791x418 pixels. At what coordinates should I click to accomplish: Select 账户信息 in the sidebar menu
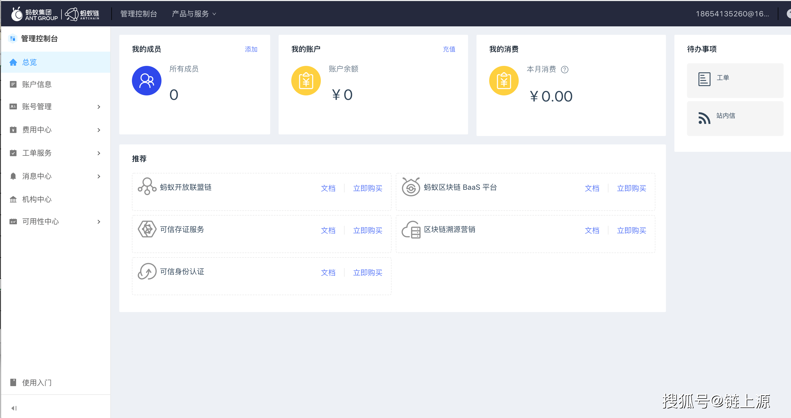[x=37, y=84]
